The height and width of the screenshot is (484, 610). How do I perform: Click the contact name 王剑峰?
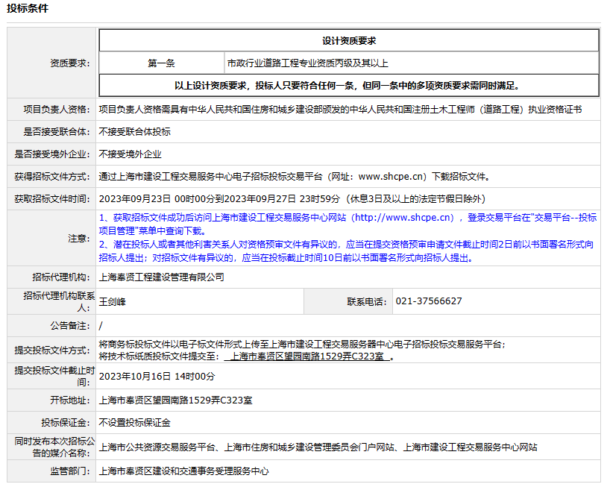pyautogui.click(x=113, y=302)
